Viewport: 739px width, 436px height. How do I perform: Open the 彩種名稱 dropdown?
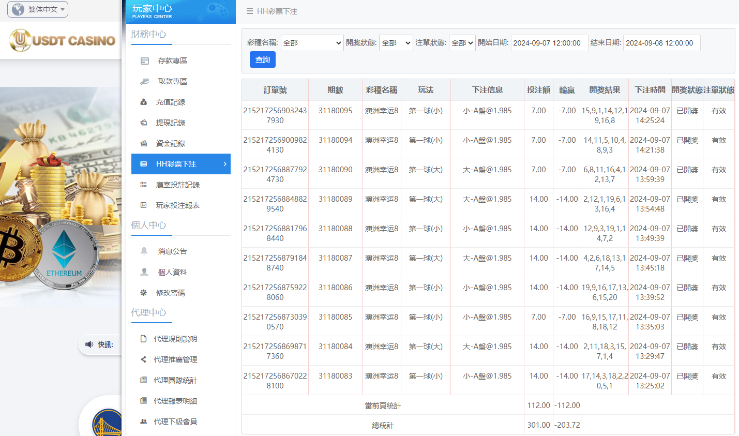coord(312,43)
